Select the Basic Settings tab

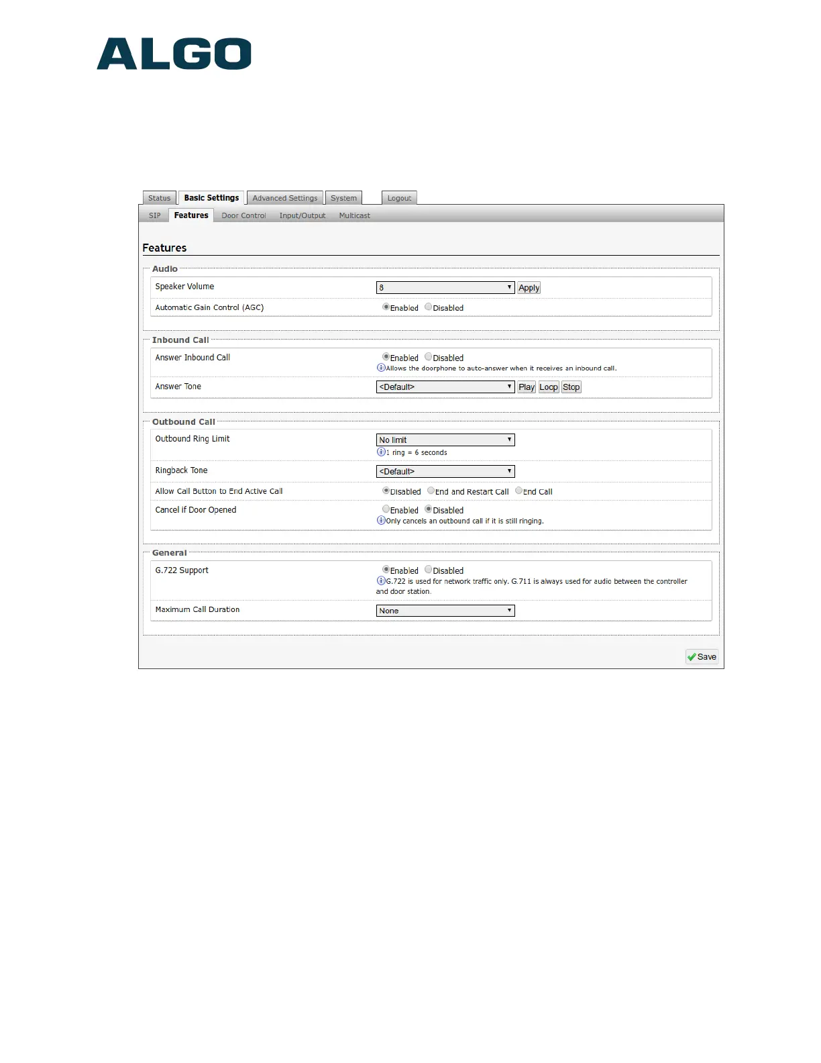[211, 198]
